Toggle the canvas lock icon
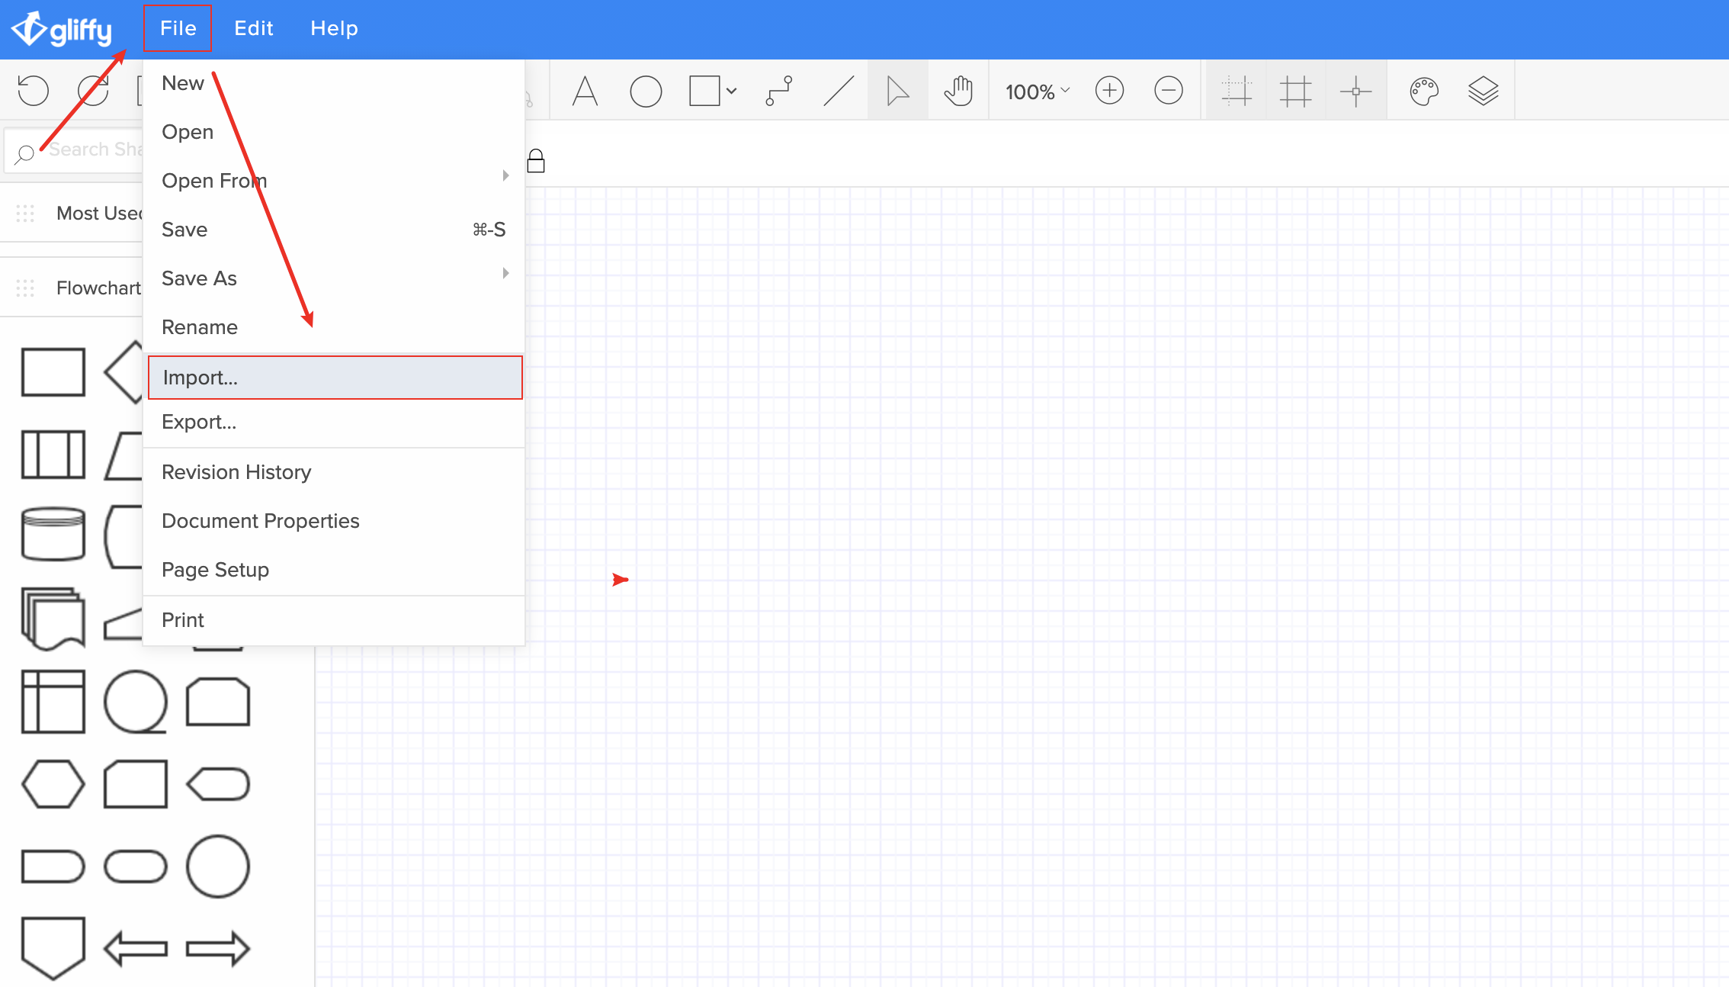 (x=536, y=161)
